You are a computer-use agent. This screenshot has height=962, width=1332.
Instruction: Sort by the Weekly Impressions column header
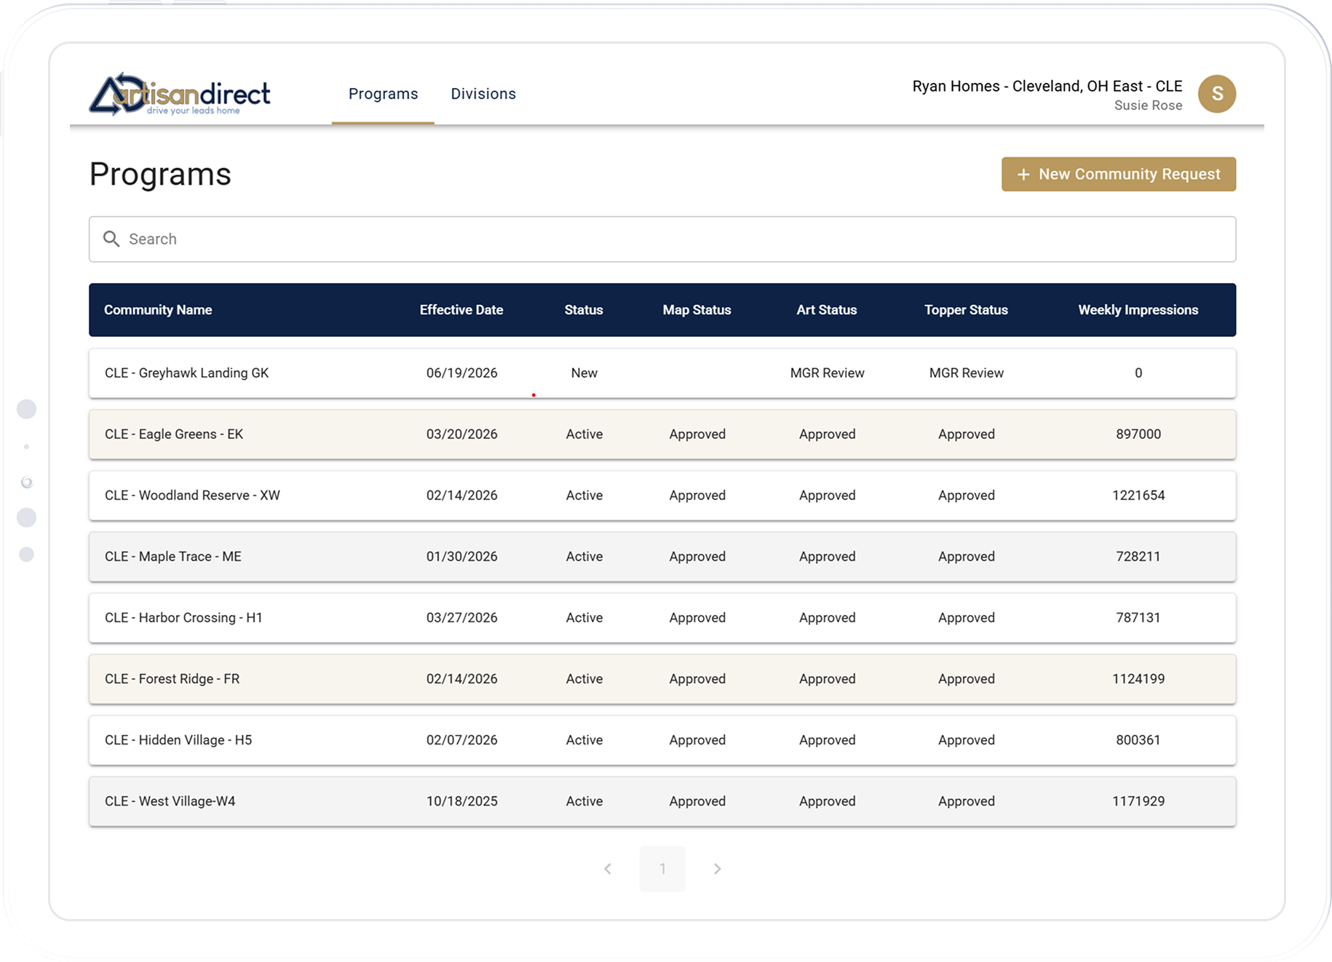pos(1138,309)
